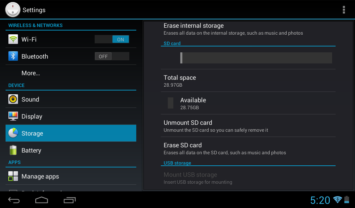This screenshot has height=208, width=355.
Task: Click the SD card usage bar
Action: (x=256, y=58)
